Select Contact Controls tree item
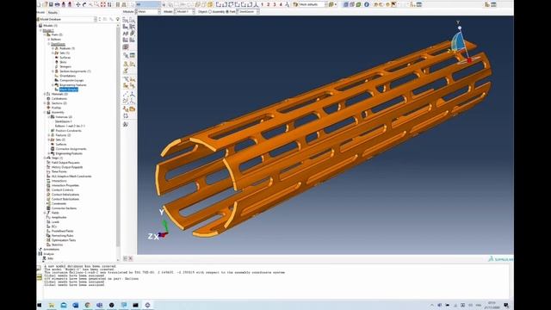This screenshot has width=551, height=310. [63, 189]
